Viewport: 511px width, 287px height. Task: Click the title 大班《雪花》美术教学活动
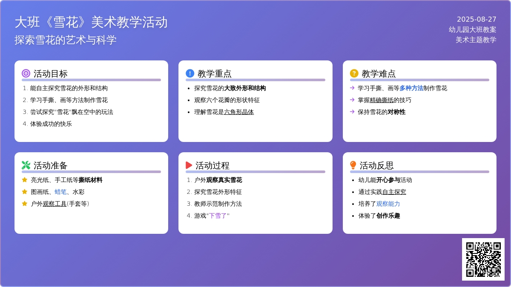(91, 22)
